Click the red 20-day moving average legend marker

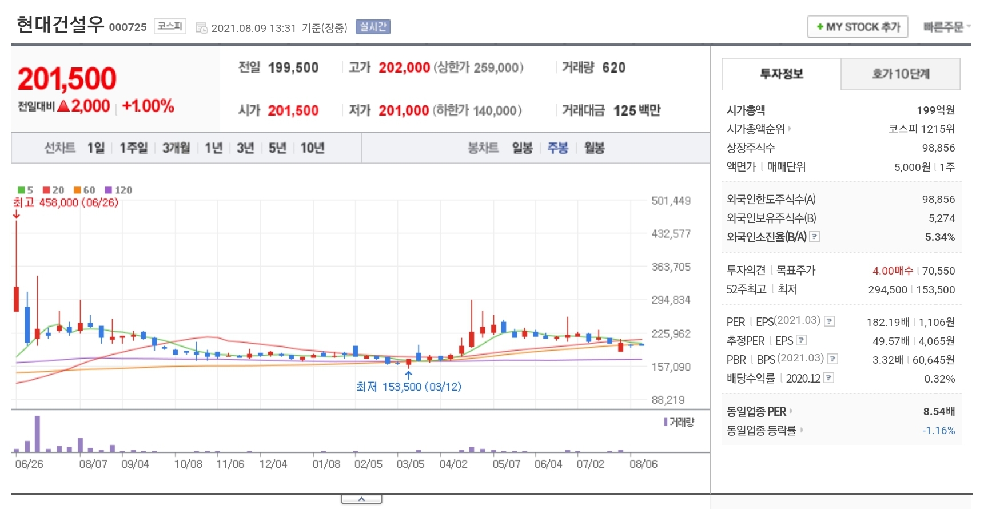[46, 190]
